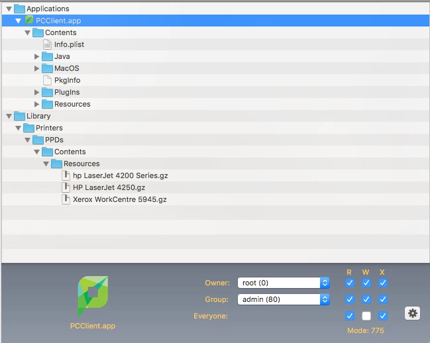Click the Resources folder icon under PCClient Contents
Screen dimensions: 430x343
47,104
